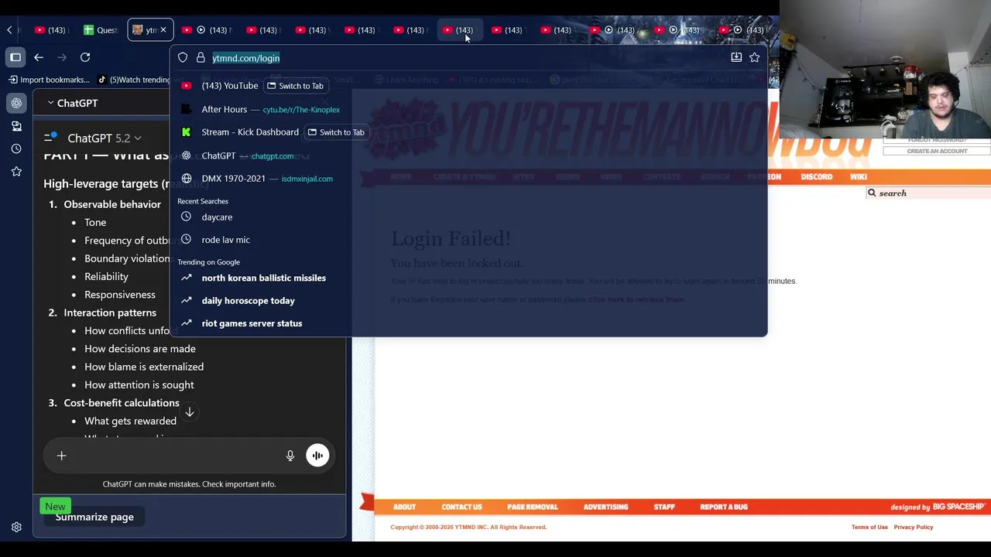Open the ChatGPT 5.2 model selector

click(x=105, y=138)
